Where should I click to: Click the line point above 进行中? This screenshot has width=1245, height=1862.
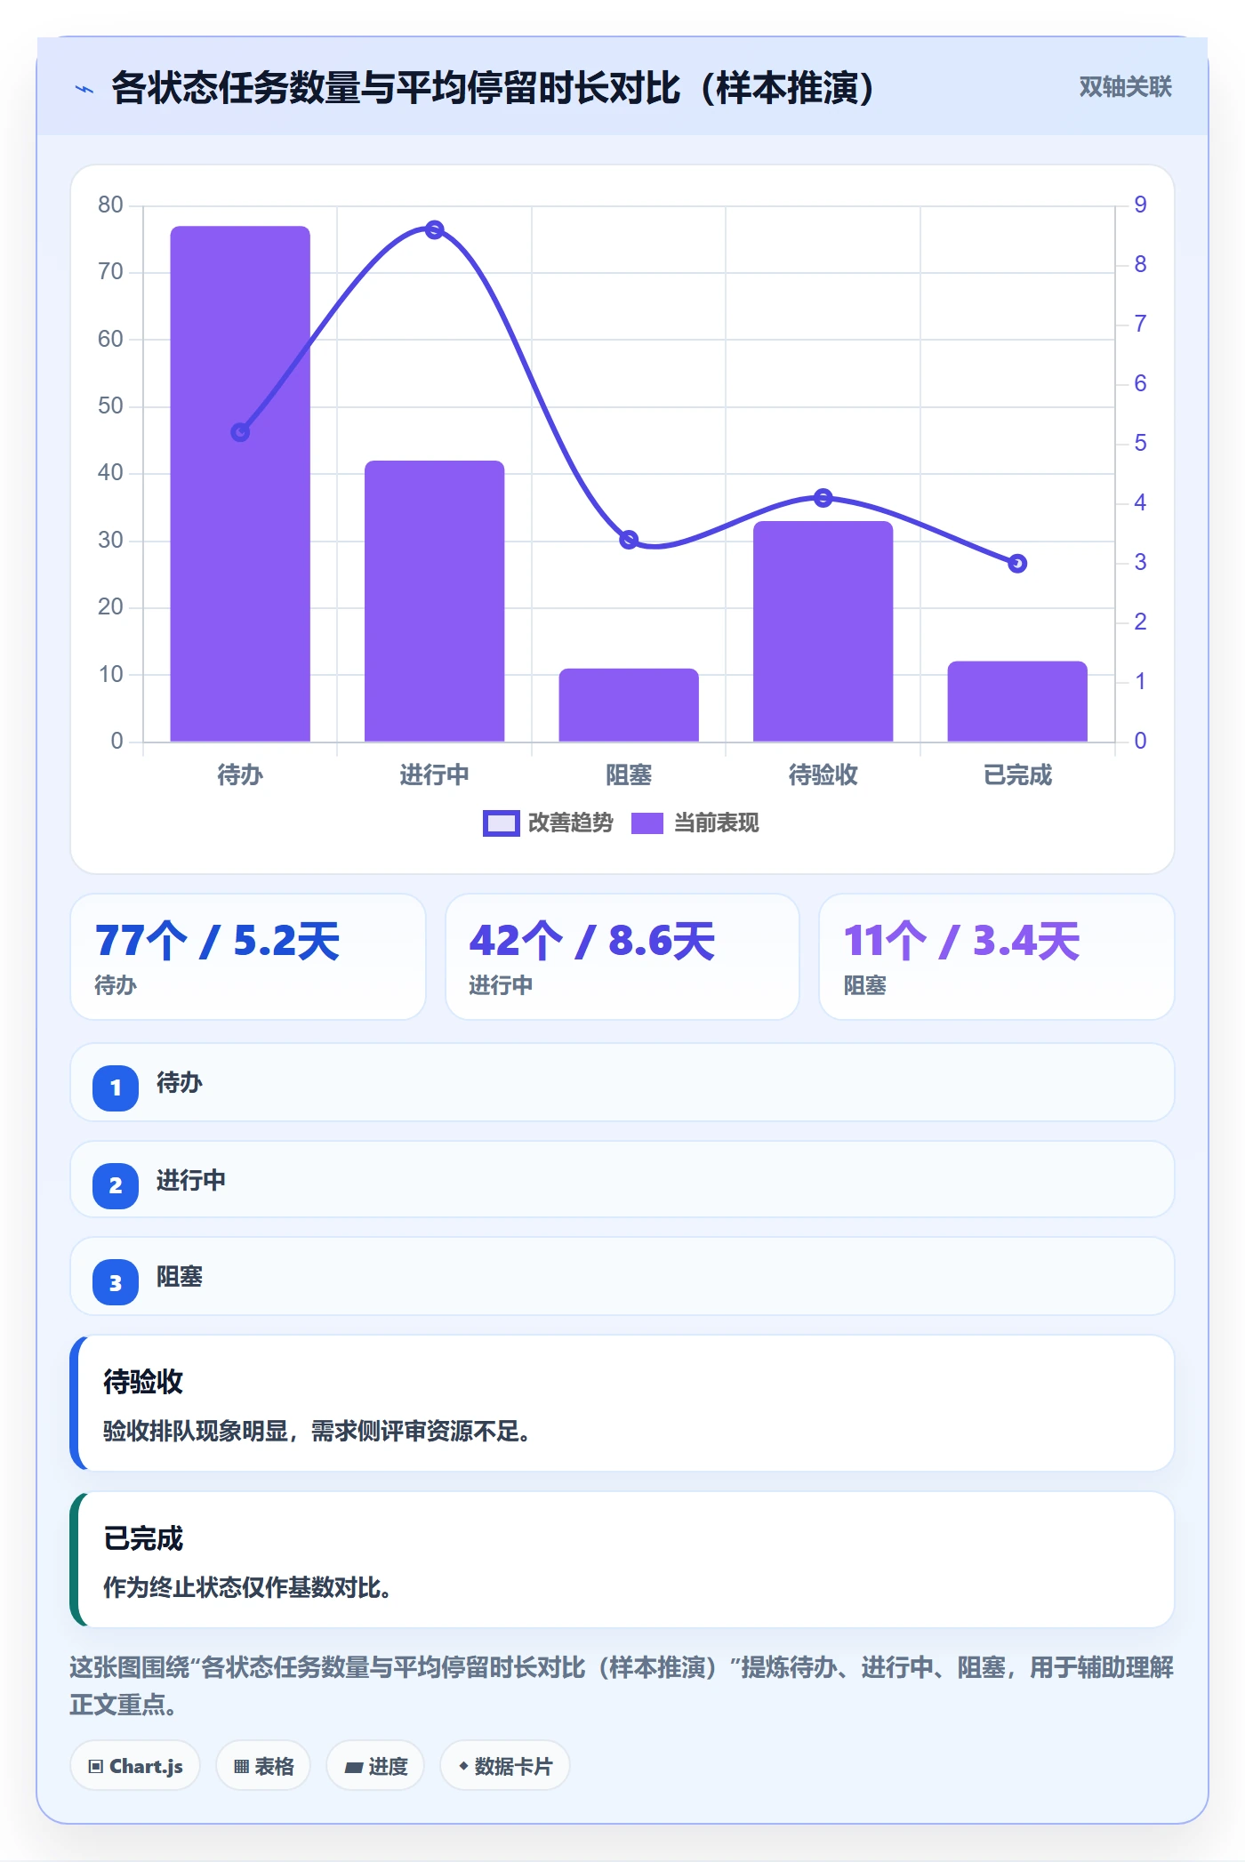click(434, 230)
